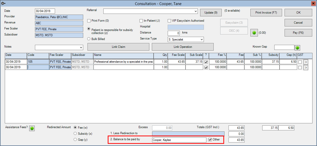The height and width of the screenshot is (146, 317).
Task: Choose the Subsidy (x) redirected amount option
Action: pyautogui.click(x=75, y=133)
